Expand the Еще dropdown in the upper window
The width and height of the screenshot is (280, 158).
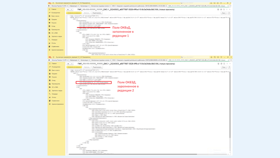click(x=224, y=13)
